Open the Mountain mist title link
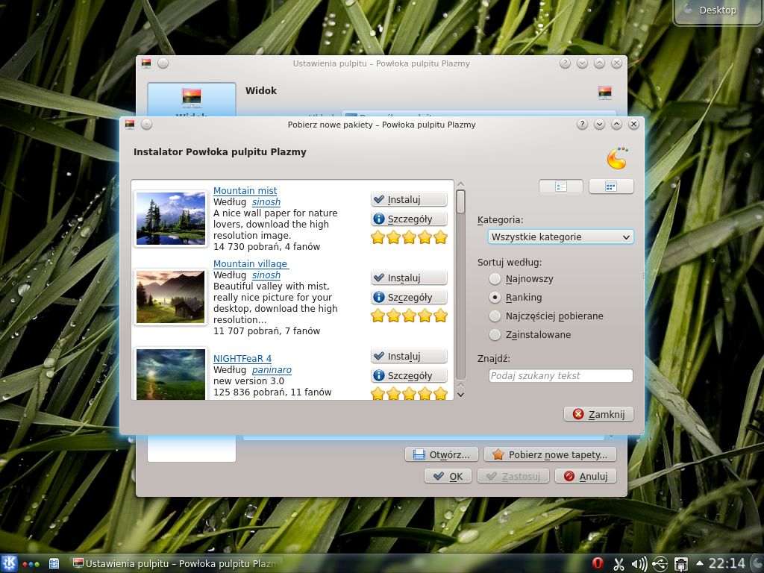The image size is (764, 573). click(245, 190)
